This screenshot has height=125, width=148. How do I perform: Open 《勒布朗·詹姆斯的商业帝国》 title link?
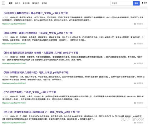(40, 53)
